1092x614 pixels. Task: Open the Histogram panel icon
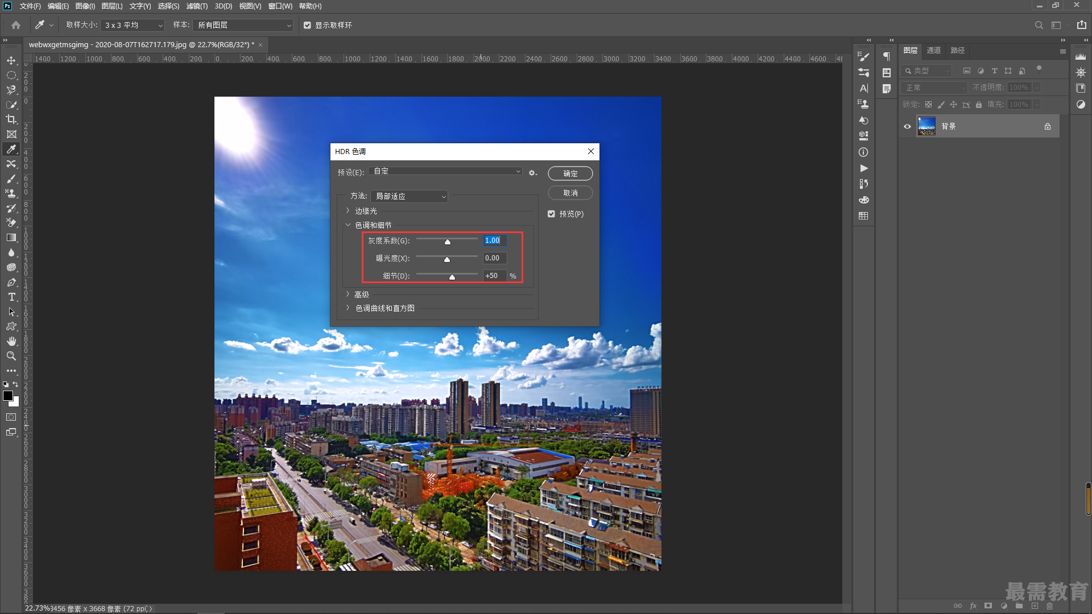(1081, 56)
